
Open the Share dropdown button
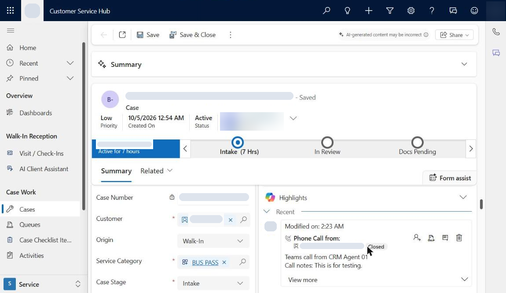(x=454, y=35)
